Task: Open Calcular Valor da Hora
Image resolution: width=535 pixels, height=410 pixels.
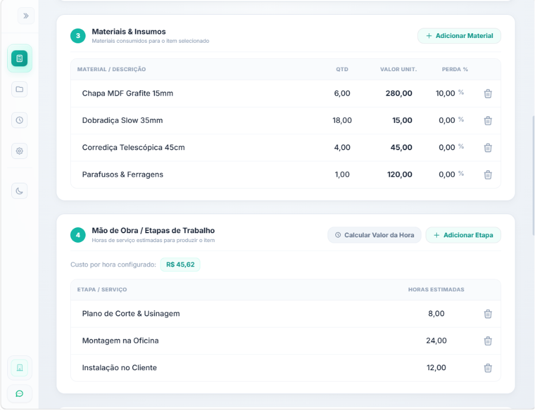Action: pos(374,235)
